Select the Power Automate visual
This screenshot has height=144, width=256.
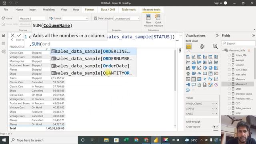tap(188, 90)
